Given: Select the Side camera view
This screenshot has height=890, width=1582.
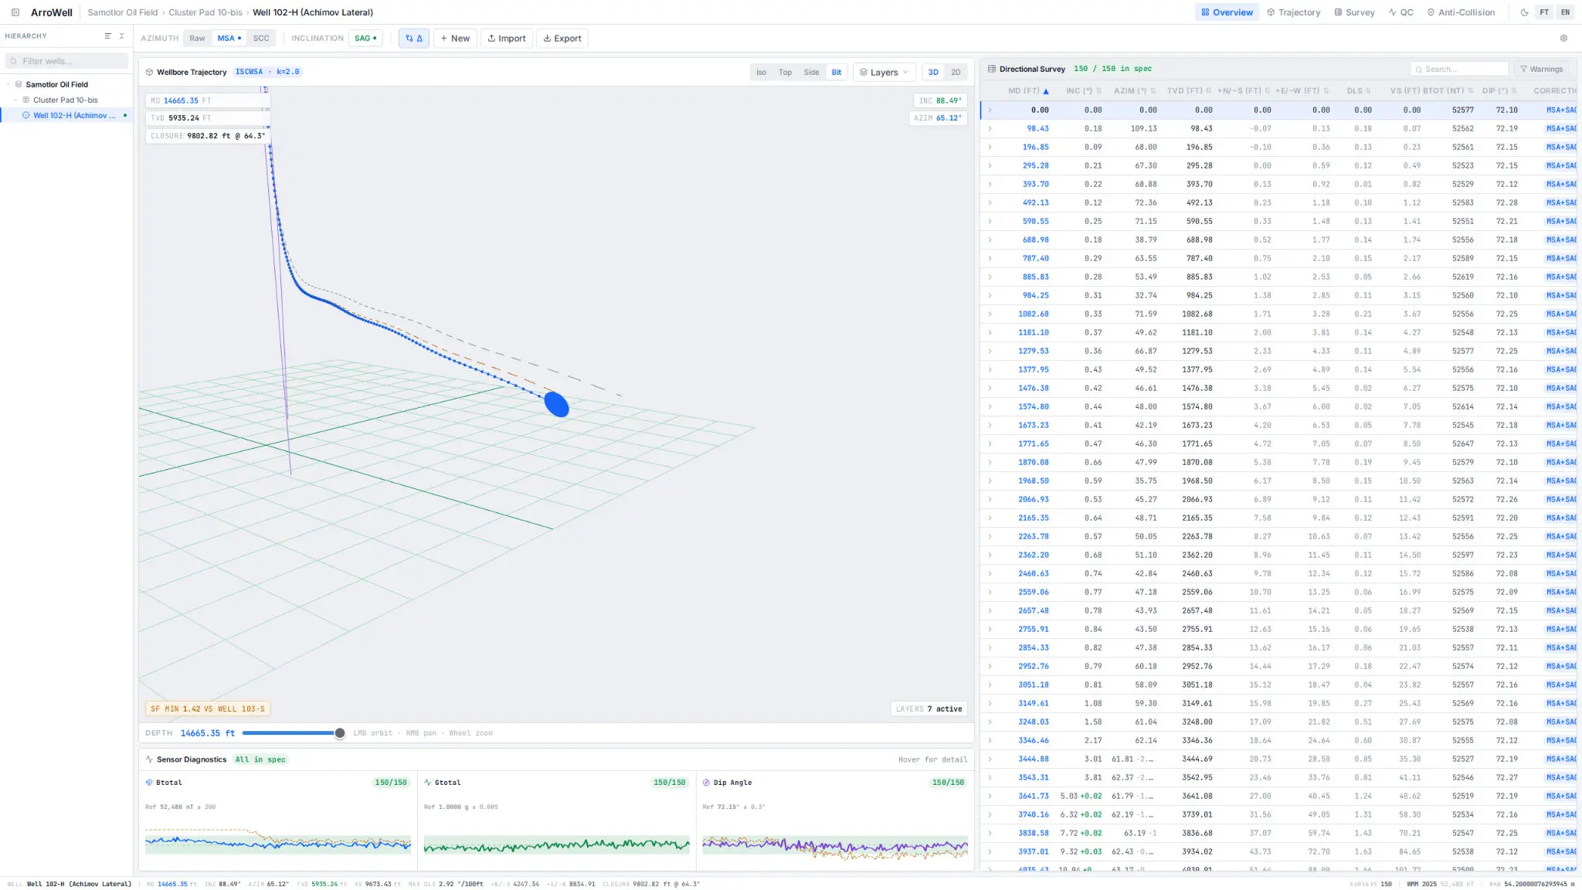Looking at the screenshot, I should point(811,72).
